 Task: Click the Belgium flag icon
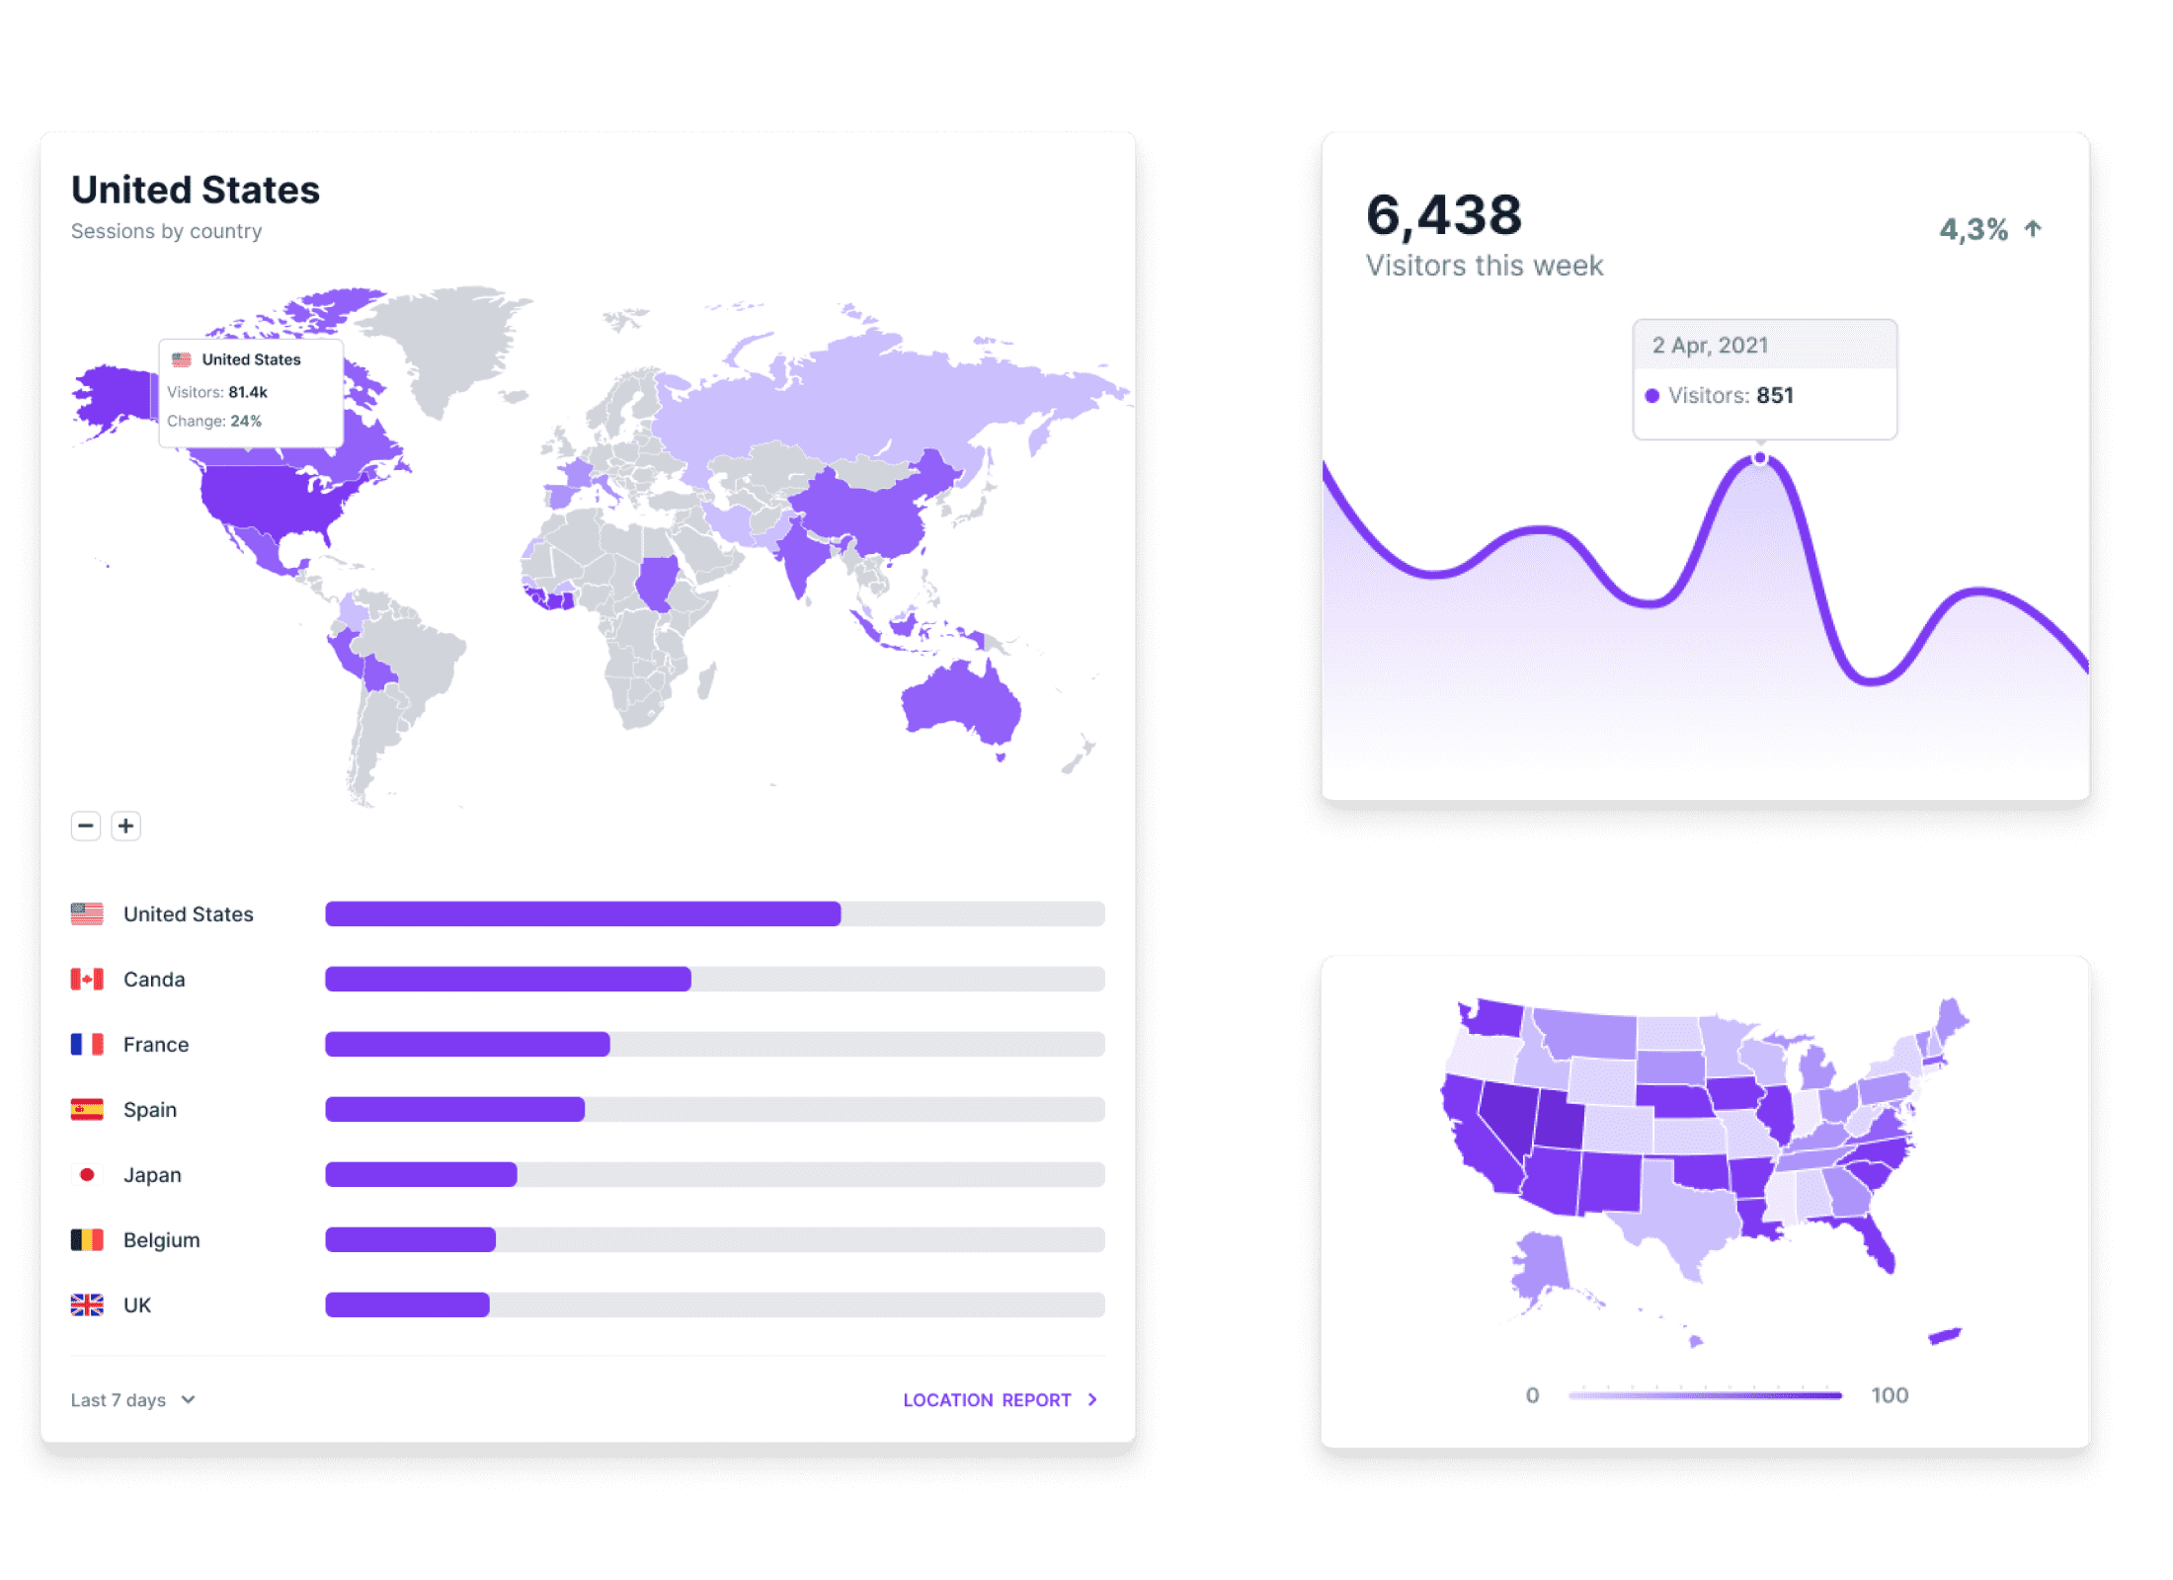pos(86,1241)
